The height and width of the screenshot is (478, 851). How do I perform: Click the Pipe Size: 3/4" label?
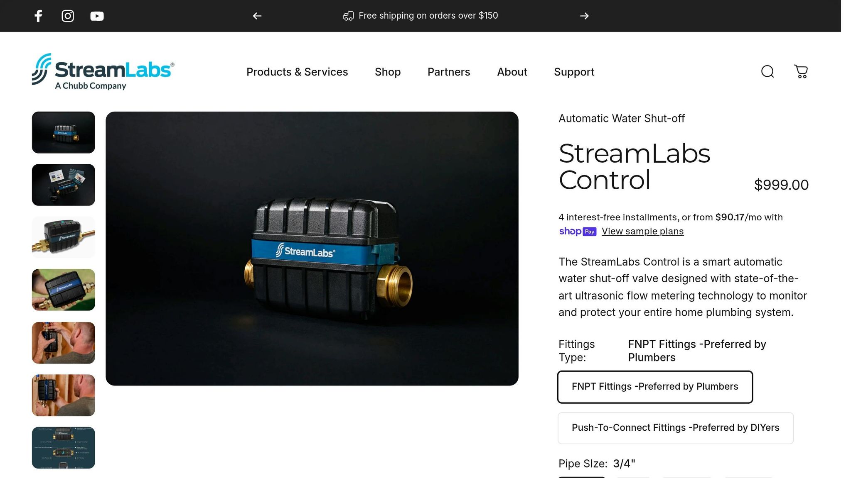pos(597,463)
